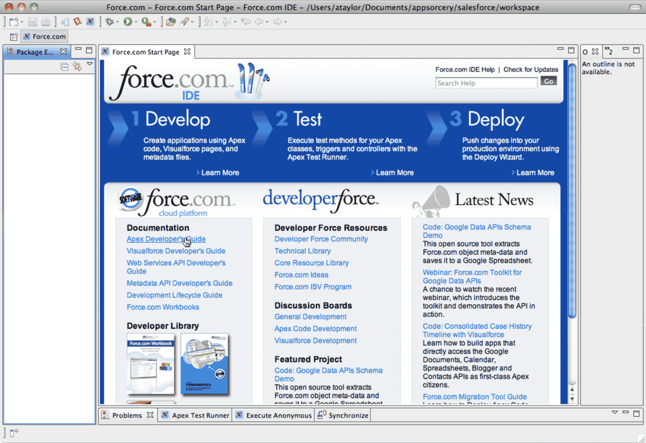Click the Last Edit Location icon
646x443 pixels.
pyautogui.click(x=246, y=22)
